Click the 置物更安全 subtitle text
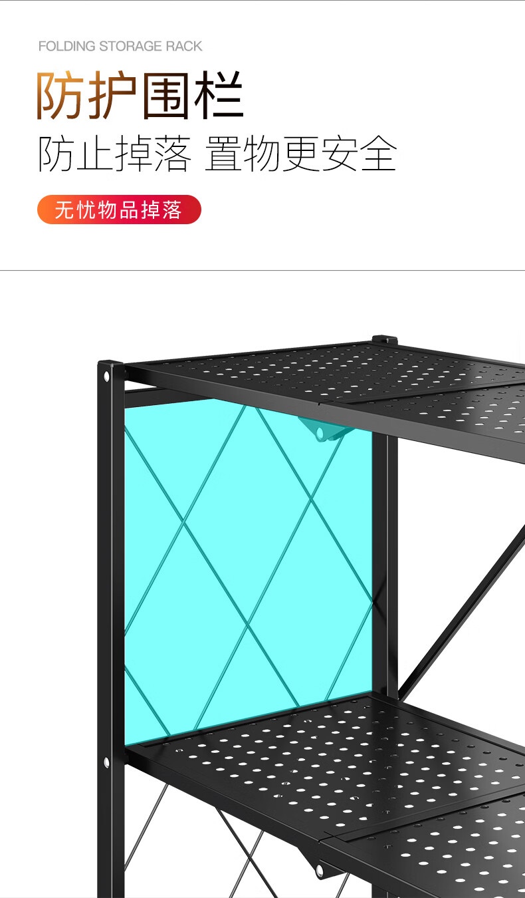The image size is (525, 898). tap(301, 154)
